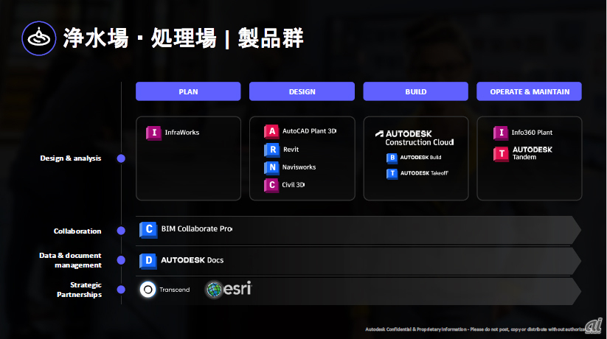607x339 pixels.
Task: Click the Design & analysis timeline dot
Action: [121, 158]
